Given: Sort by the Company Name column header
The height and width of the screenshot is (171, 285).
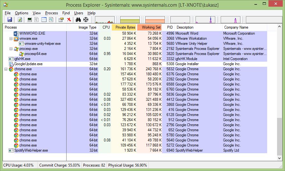Looking at the screenshot, I should [245, 27].
